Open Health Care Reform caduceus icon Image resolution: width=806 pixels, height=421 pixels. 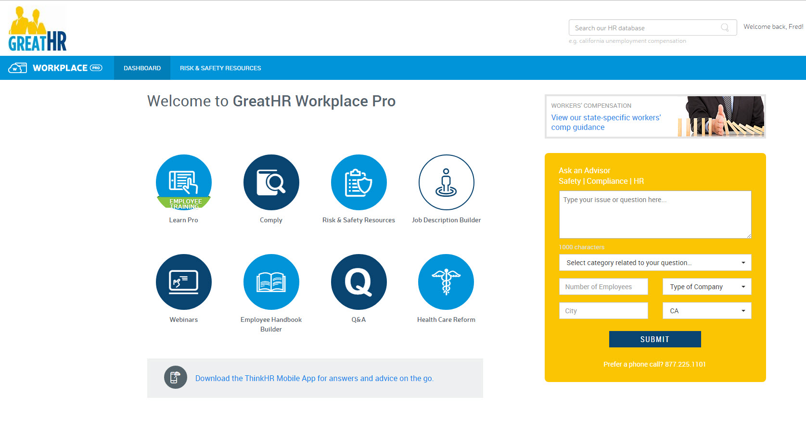447,282
